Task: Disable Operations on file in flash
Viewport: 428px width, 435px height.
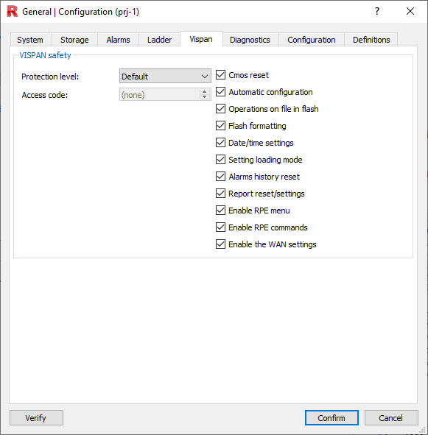Action: (220, 109)
